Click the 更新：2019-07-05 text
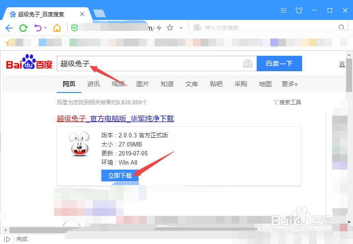353x244 pixels. pyautogui.click(x=124, y=153)
